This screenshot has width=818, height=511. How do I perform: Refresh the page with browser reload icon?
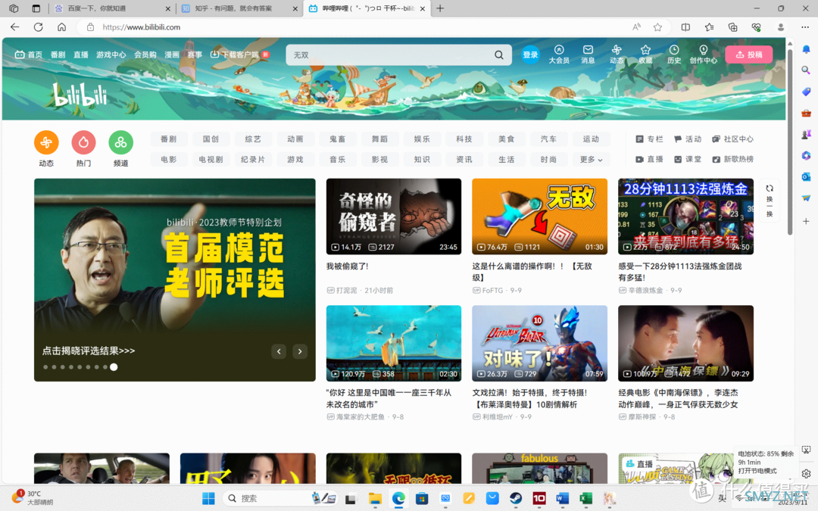tap(38, 27)
